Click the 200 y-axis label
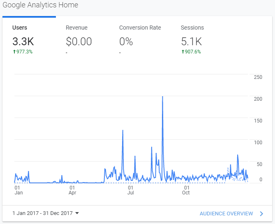275x224 pixels. click(x=258, y=99)
